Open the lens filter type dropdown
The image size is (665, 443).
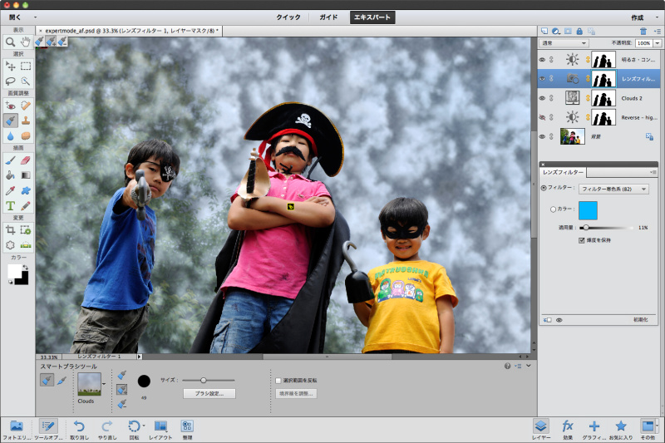coord(613,189)
